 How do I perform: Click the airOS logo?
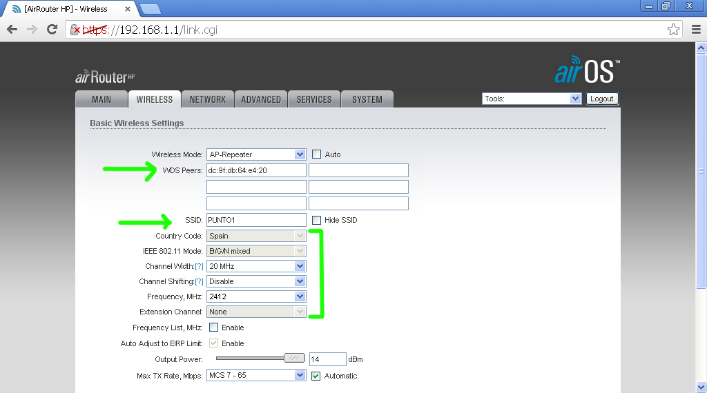coord(587,70)
